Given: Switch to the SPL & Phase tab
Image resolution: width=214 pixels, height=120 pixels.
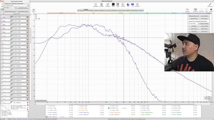Looking at the screenshot, I should 81,10.
